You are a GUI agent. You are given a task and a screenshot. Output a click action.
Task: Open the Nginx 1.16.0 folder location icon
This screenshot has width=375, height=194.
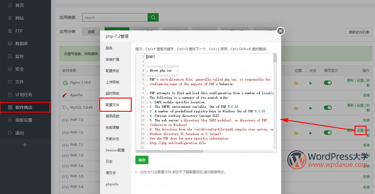(296, 83)
